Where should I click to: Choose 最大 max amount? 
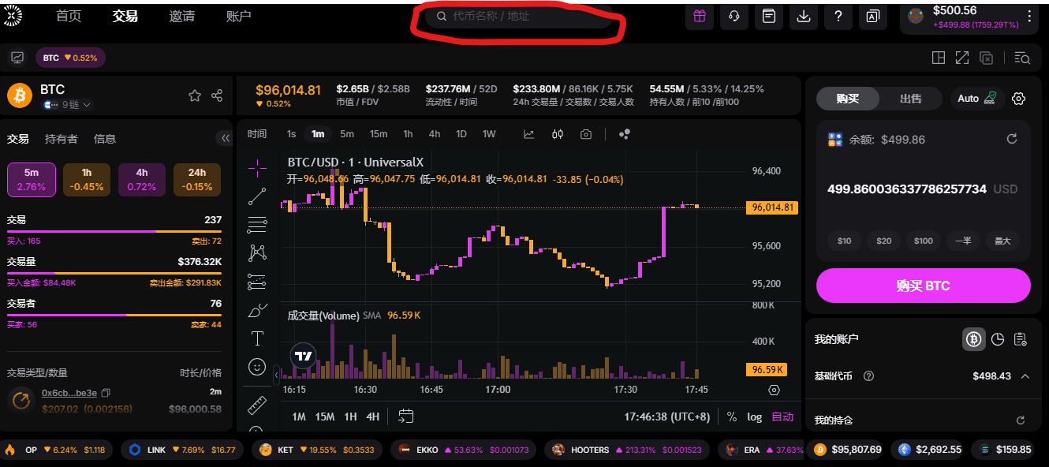coord(1002,241)
